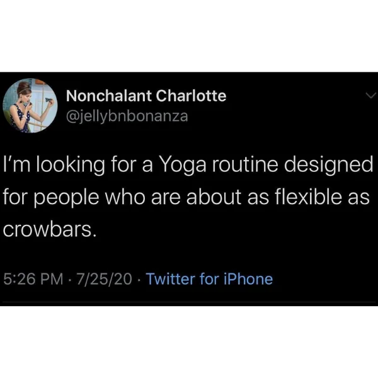The height and width of the screenshot is (378, 378).
Task: Click the word Yoga in the tweet
Action: coord(183,166)
